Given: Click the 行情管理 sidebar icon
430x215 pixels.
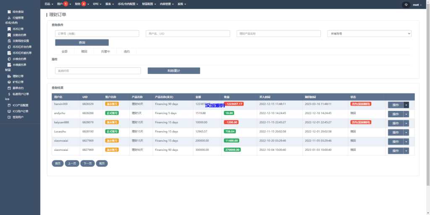Looking at the screenshot, I should tap(9, 18).
